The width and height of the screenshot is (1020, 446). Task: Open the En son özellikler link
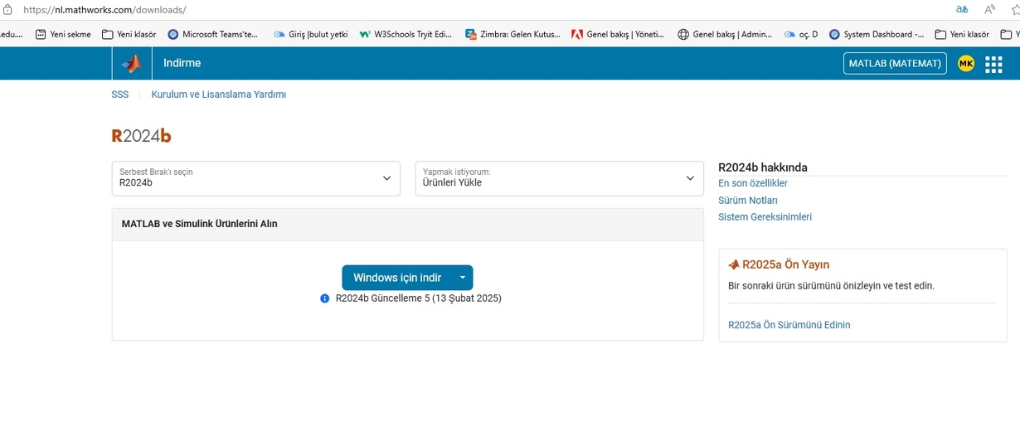point(753,183)
